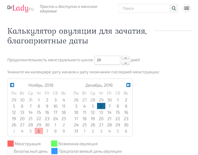Open the hamburger menu
Image resolution: width=198 pixels, height=155 pixels.
click(186, 8)
